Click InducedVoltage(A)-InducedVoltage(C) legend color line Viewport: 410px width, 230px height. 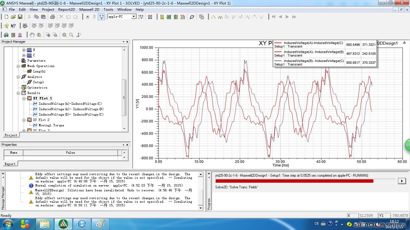click(x=278, y=43)
